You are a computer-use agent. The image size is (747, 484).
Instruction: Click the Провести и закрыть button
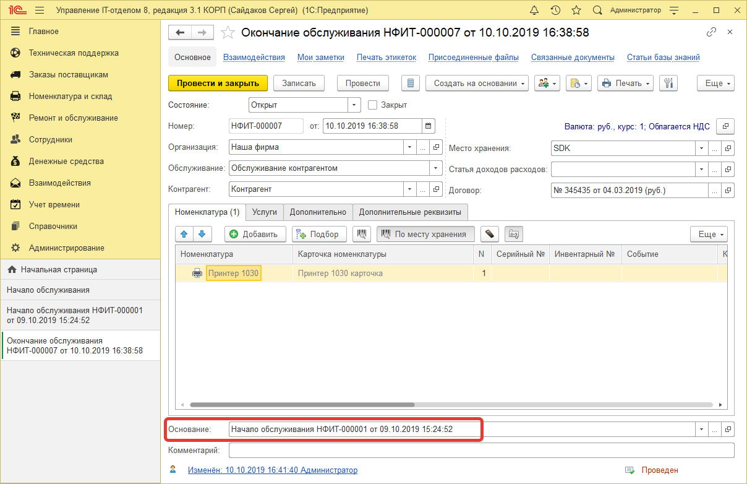coord(218,83)
